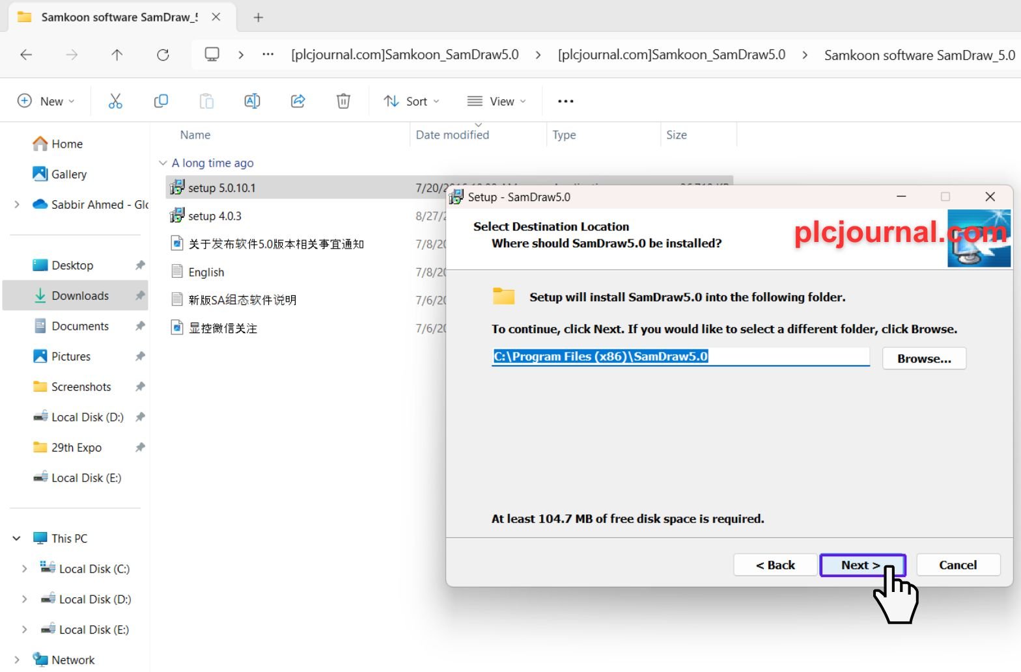The height and width of the screenshot is (672, 1021).
Task: Click the Cut scissors icon in Explorer toolbar
Action: [115, 101]
